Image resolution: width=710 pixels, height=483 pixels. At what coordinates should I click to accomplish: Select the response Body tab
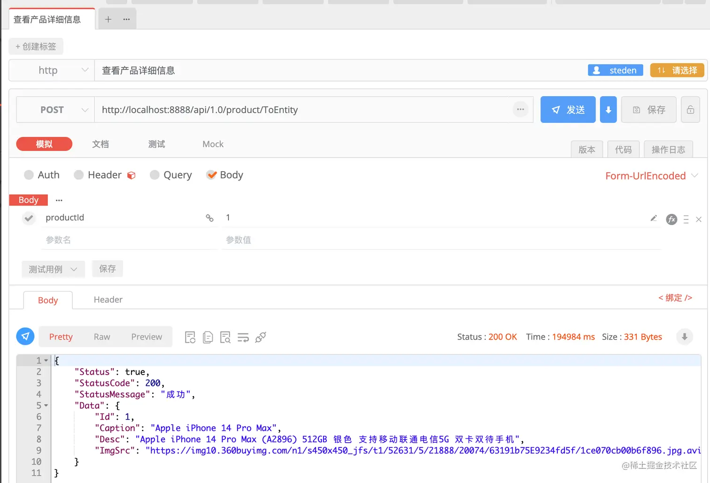coord(48,300)
